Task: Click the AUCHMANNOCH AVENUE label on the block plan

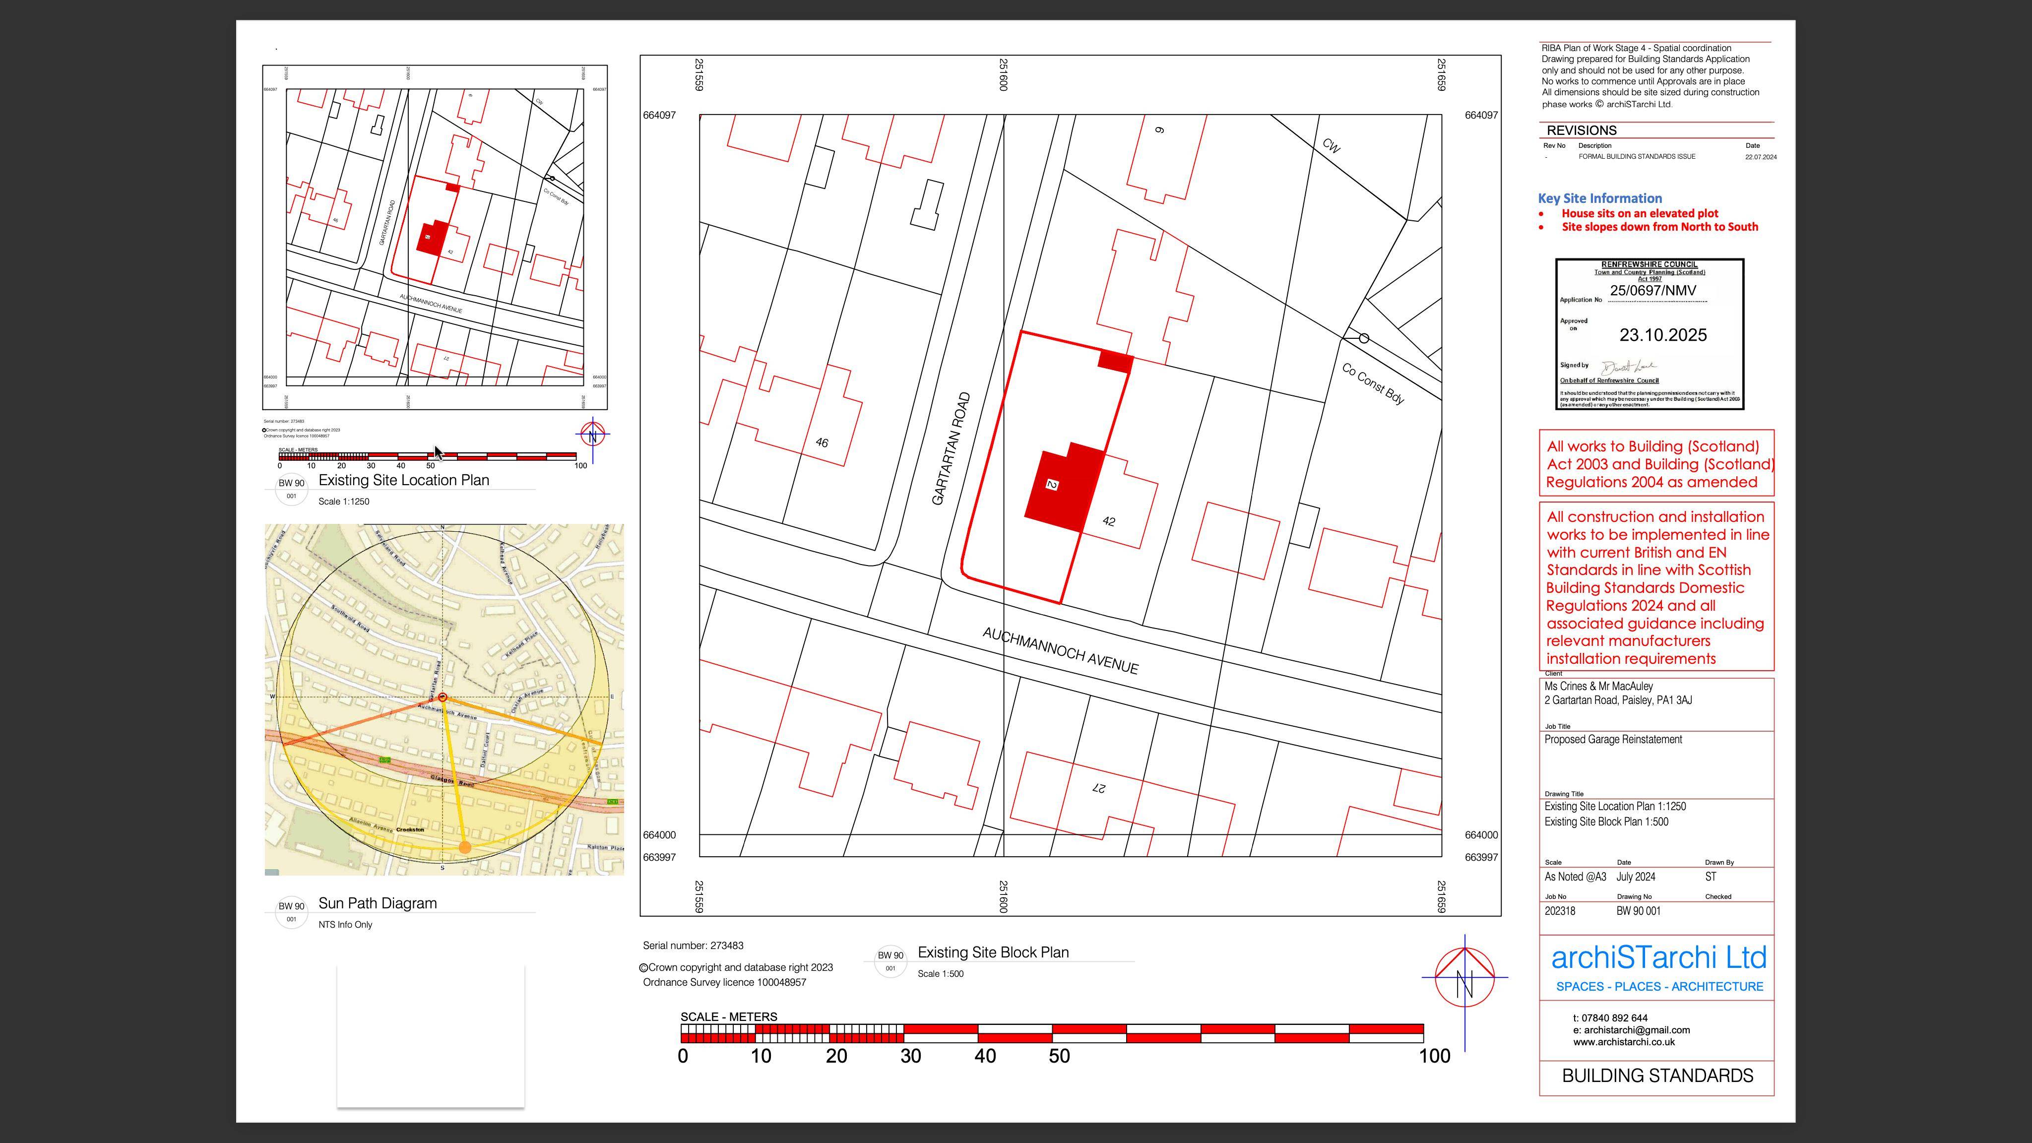Action: coord(1060,651)
